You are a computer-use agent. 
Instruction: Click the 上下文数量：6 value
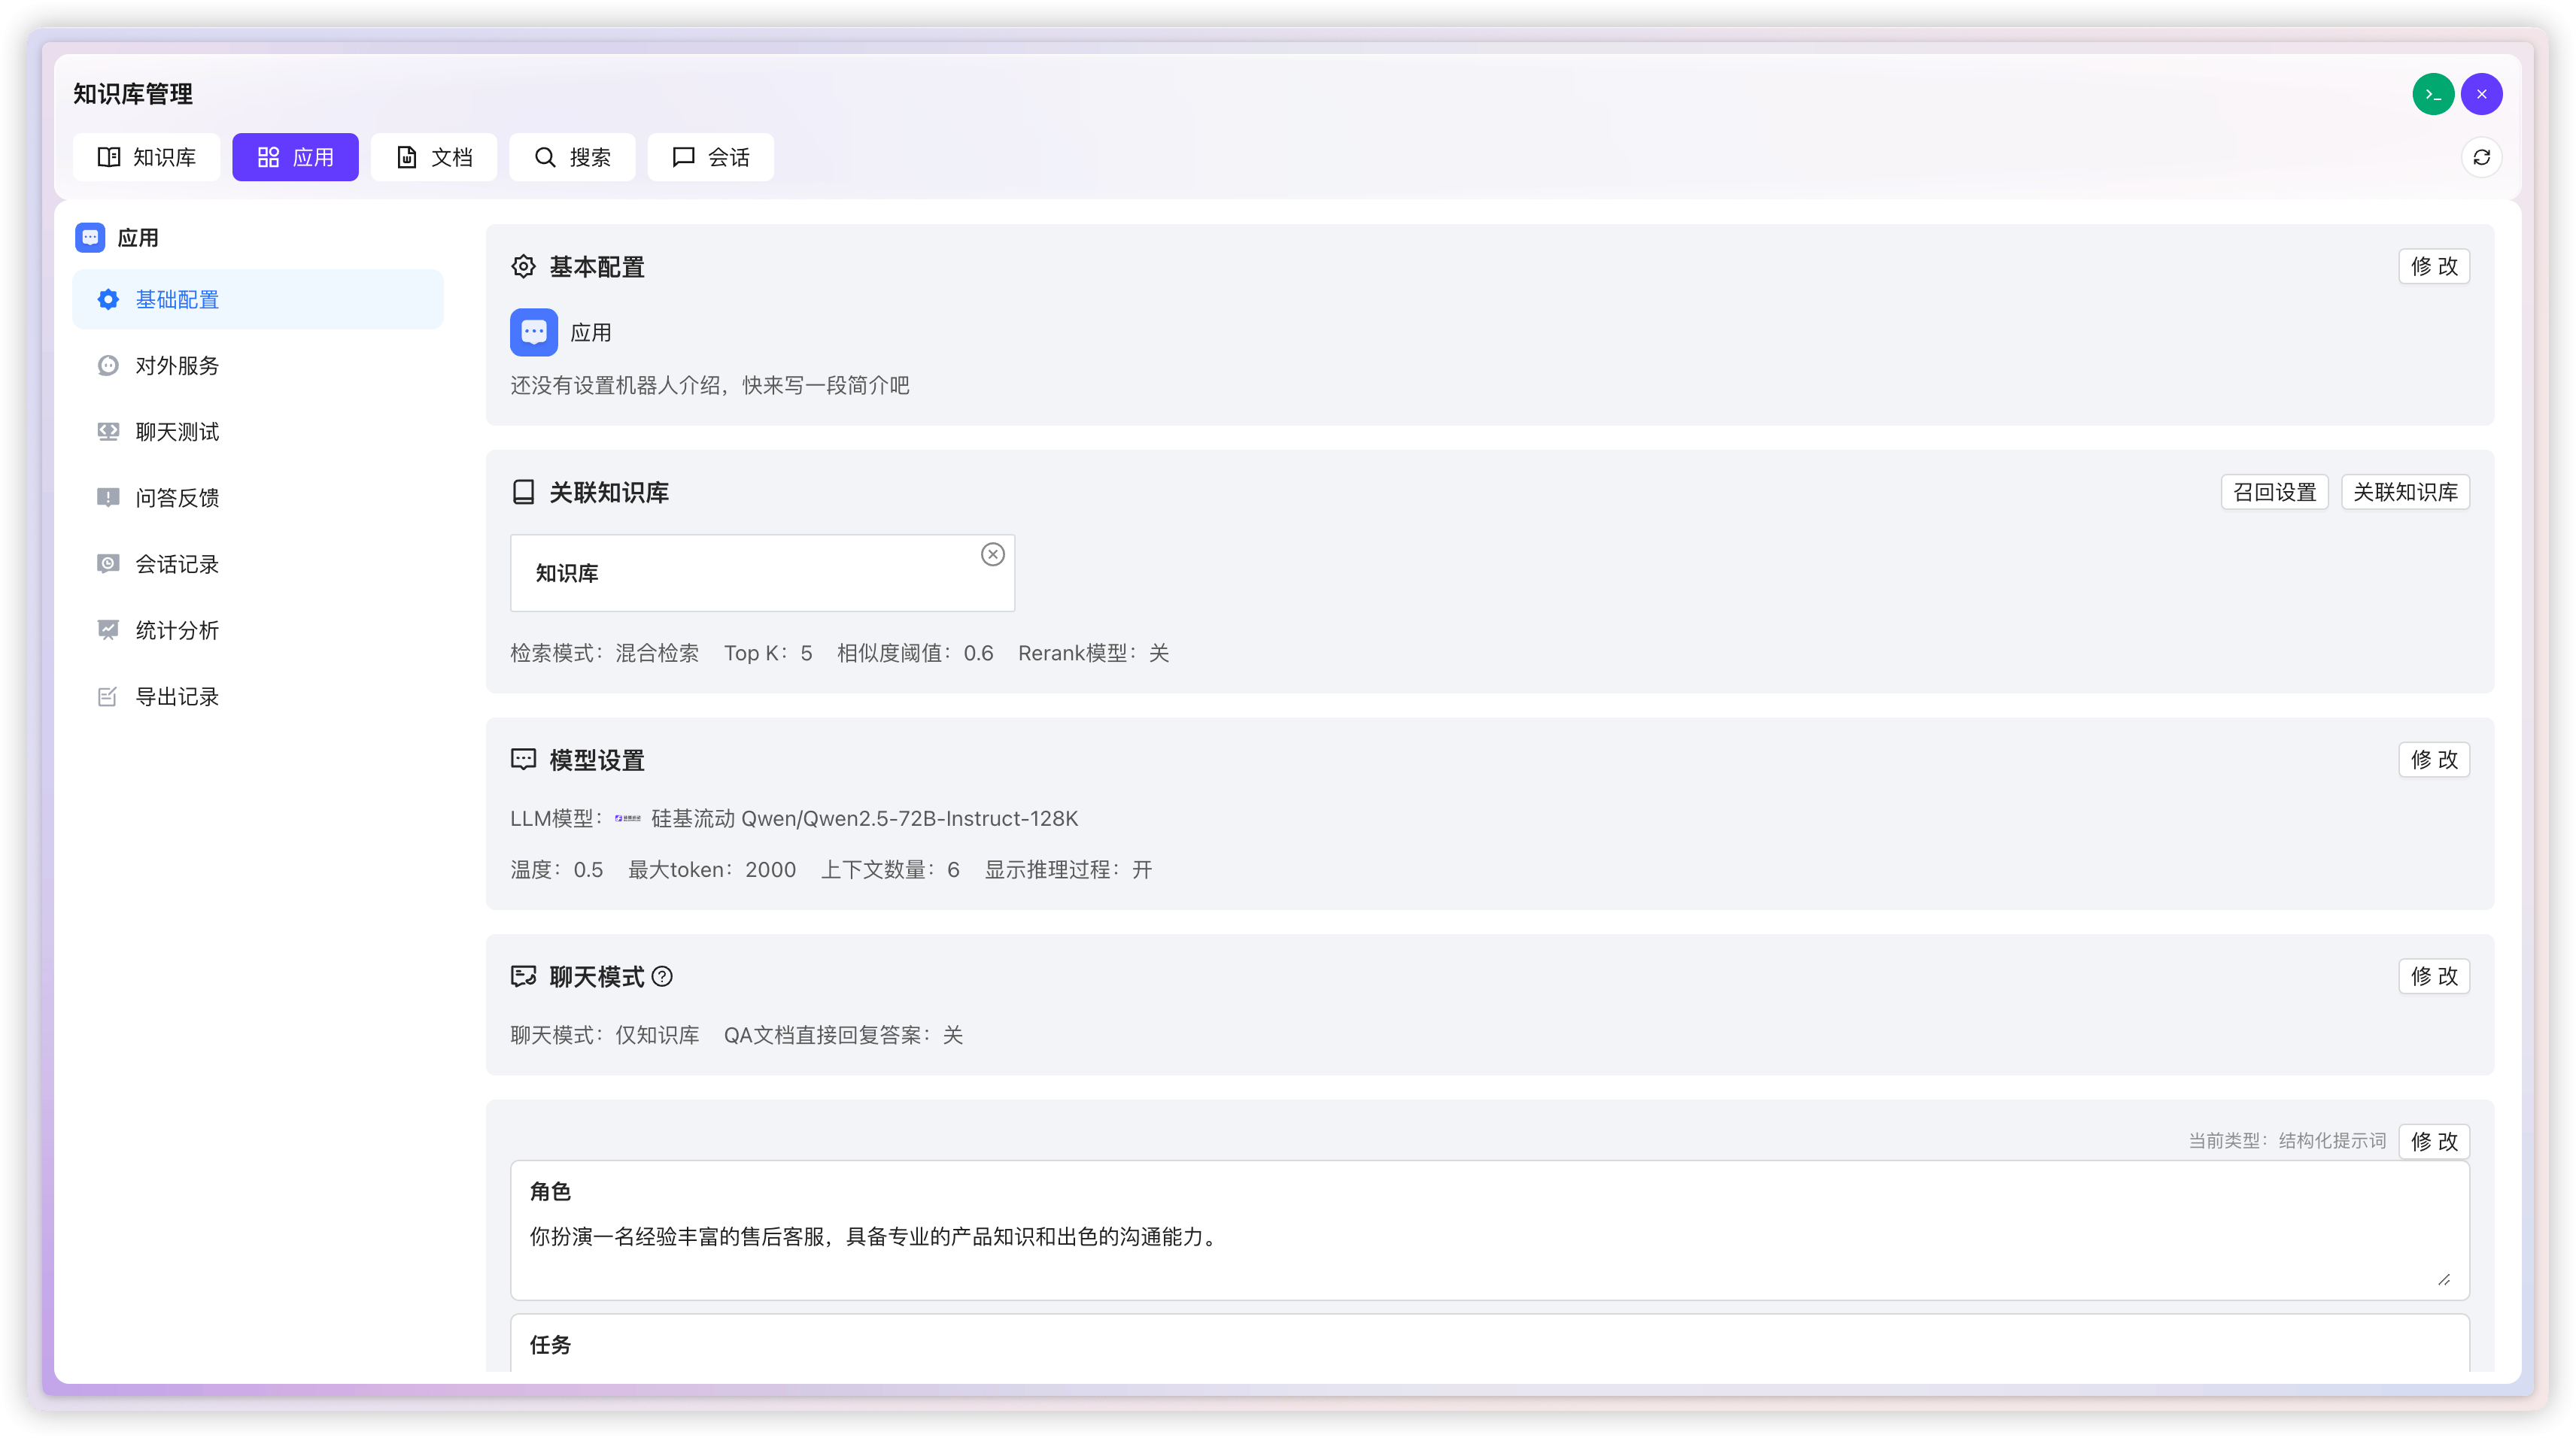click(890, 869)
